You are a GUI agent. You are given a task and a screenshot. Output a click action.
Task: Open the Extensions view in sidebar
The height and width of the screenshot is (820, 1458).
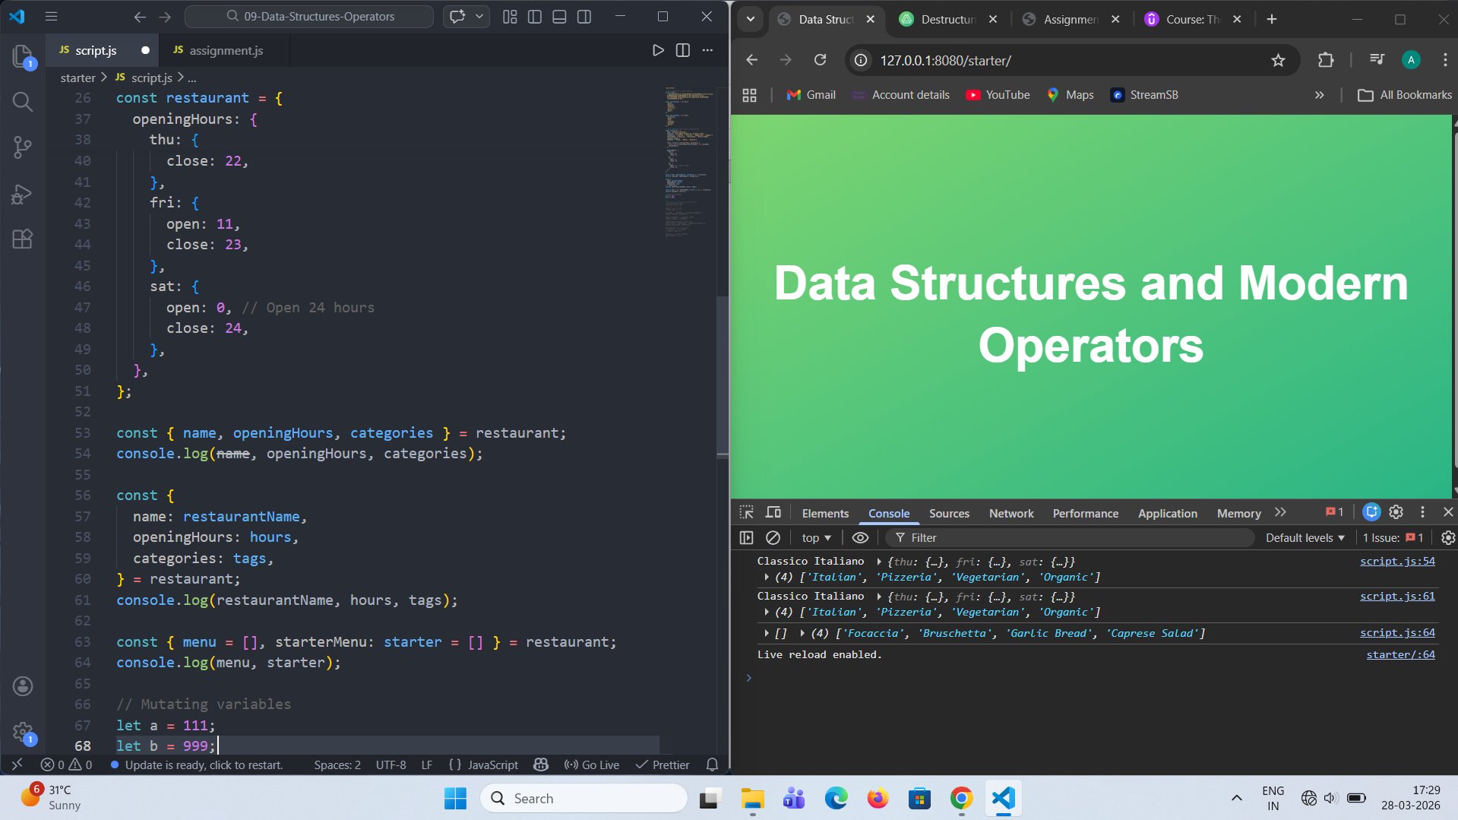pos(22,239)
